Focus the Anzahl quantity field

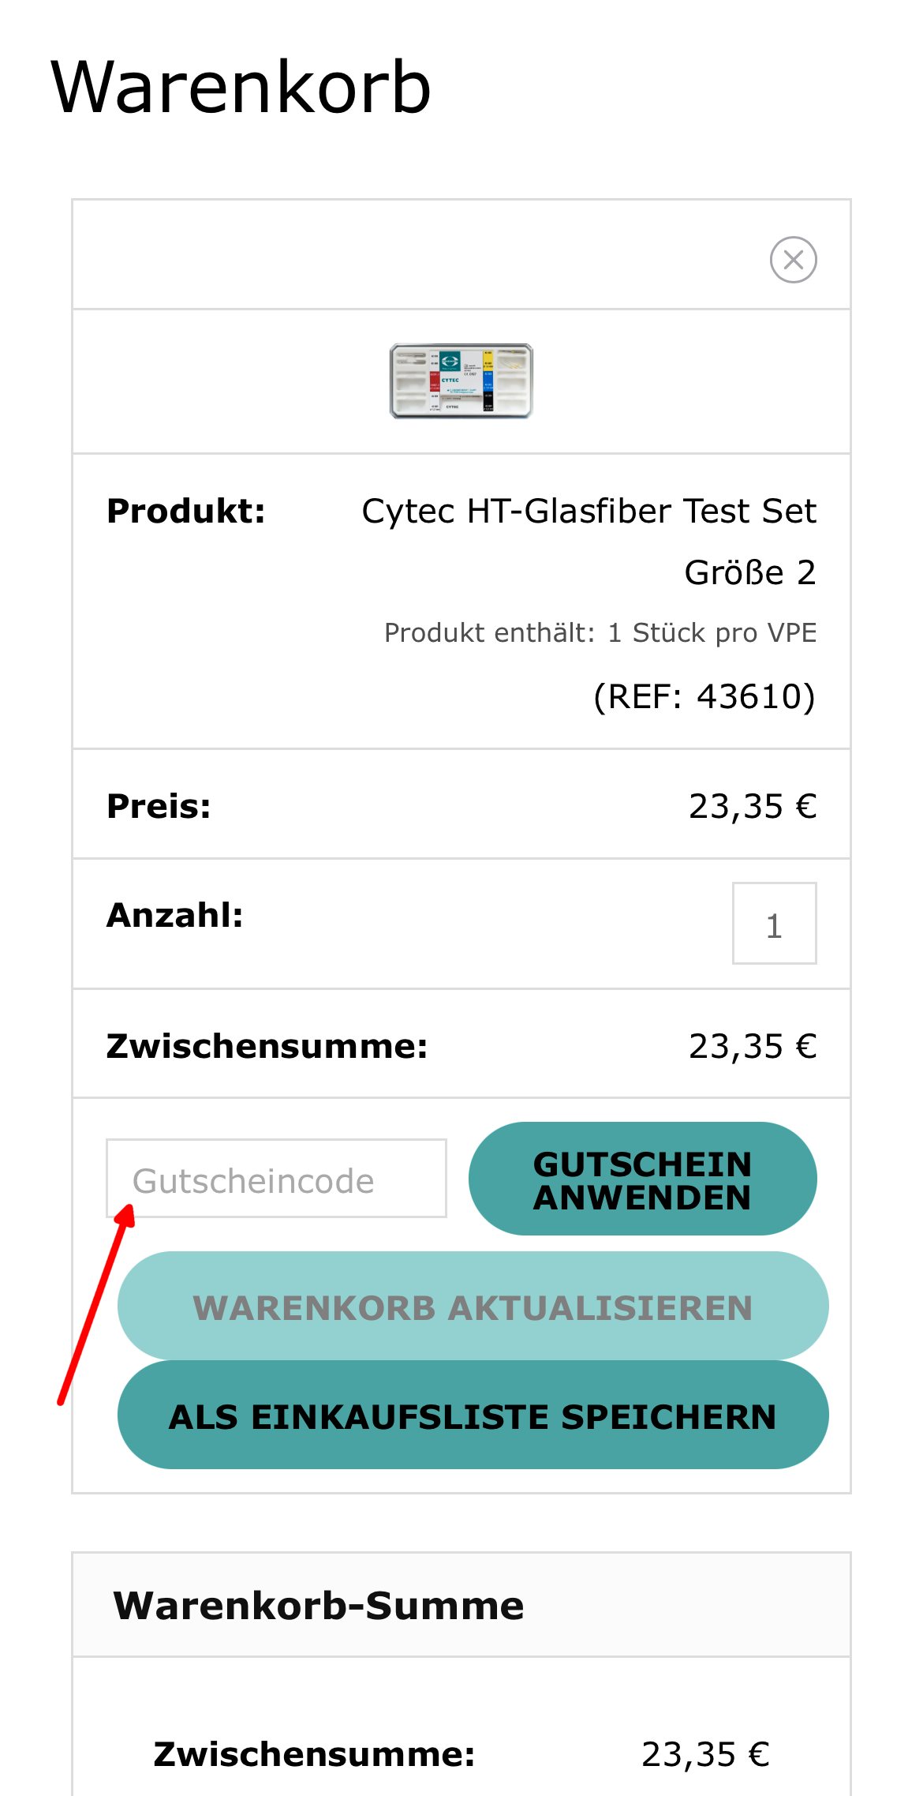coord(774,923)
